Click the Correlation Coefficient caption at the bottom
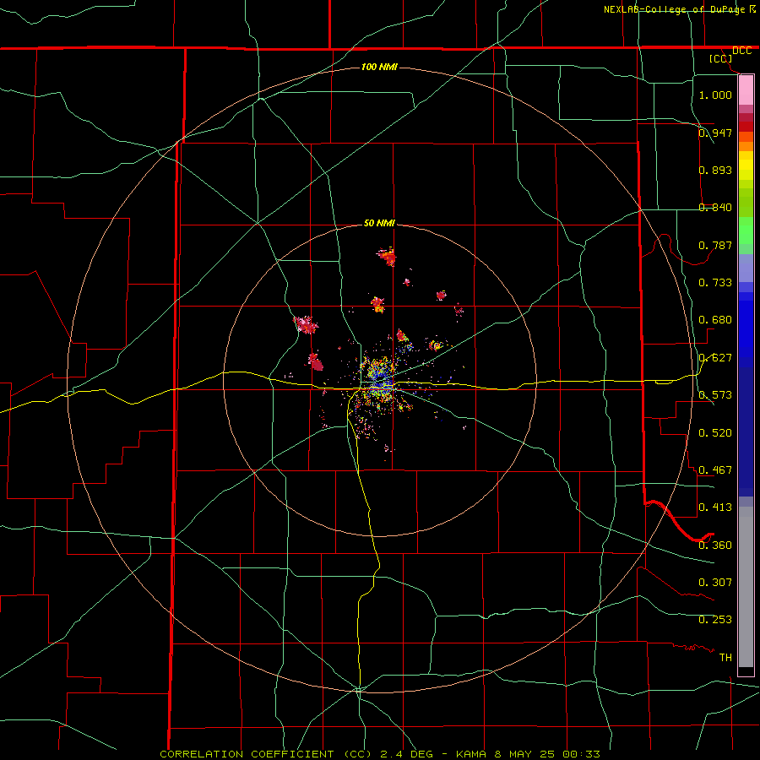Viewport: 760px width, 760px height. [x=380, y=754]
